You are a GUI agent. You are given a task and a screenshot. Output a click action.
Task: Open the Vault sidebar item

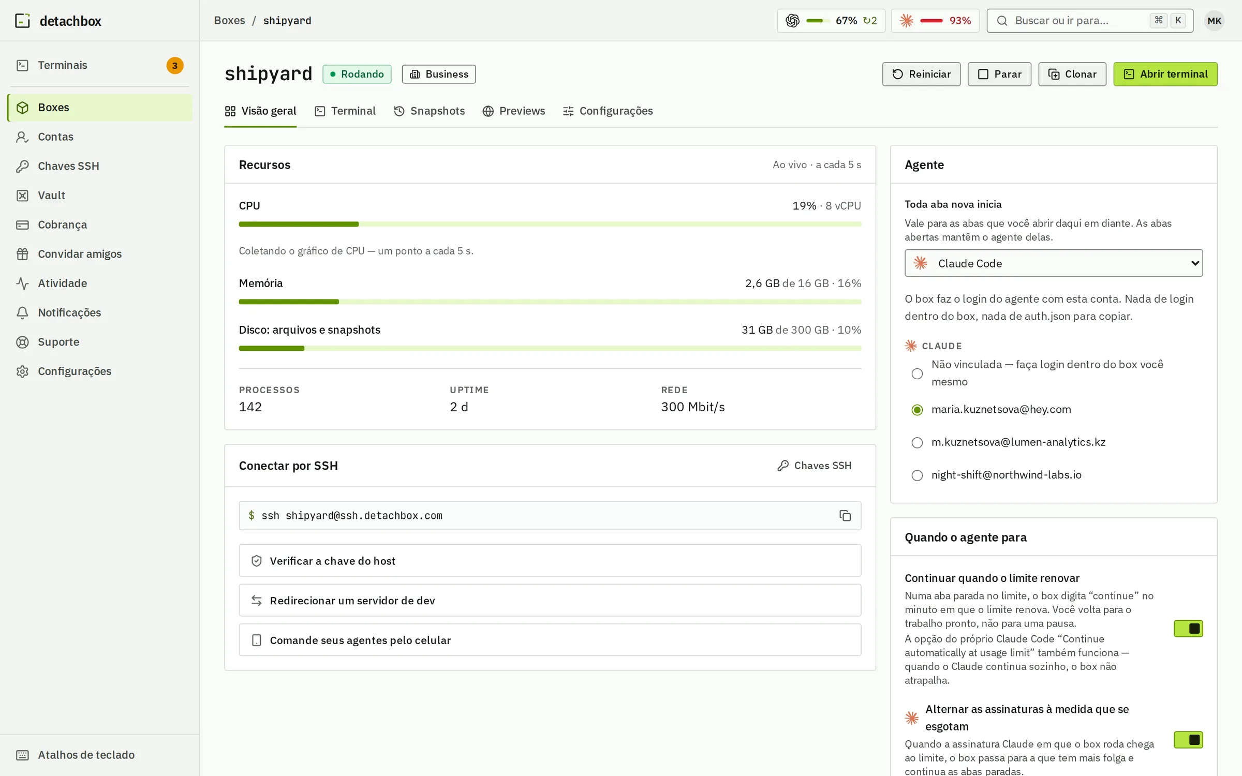tap(100, 196)
